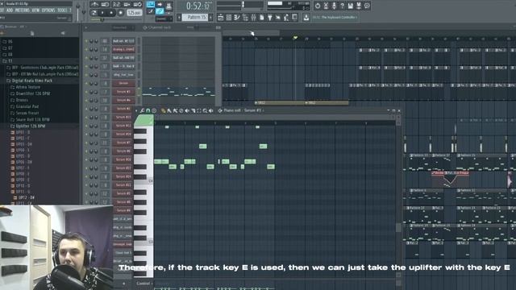Toggle the green magnet snap in Piano roll
Viewport: 516px width, 290px height.
[148, 111]
